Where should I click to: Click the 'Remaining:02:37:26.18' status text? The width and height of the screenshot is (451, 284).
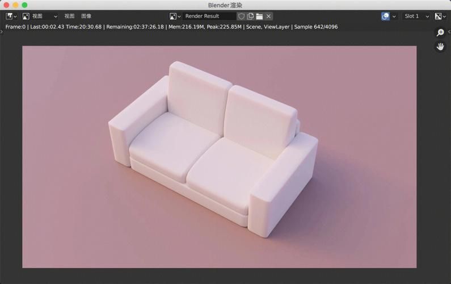(x=135, y=27)
